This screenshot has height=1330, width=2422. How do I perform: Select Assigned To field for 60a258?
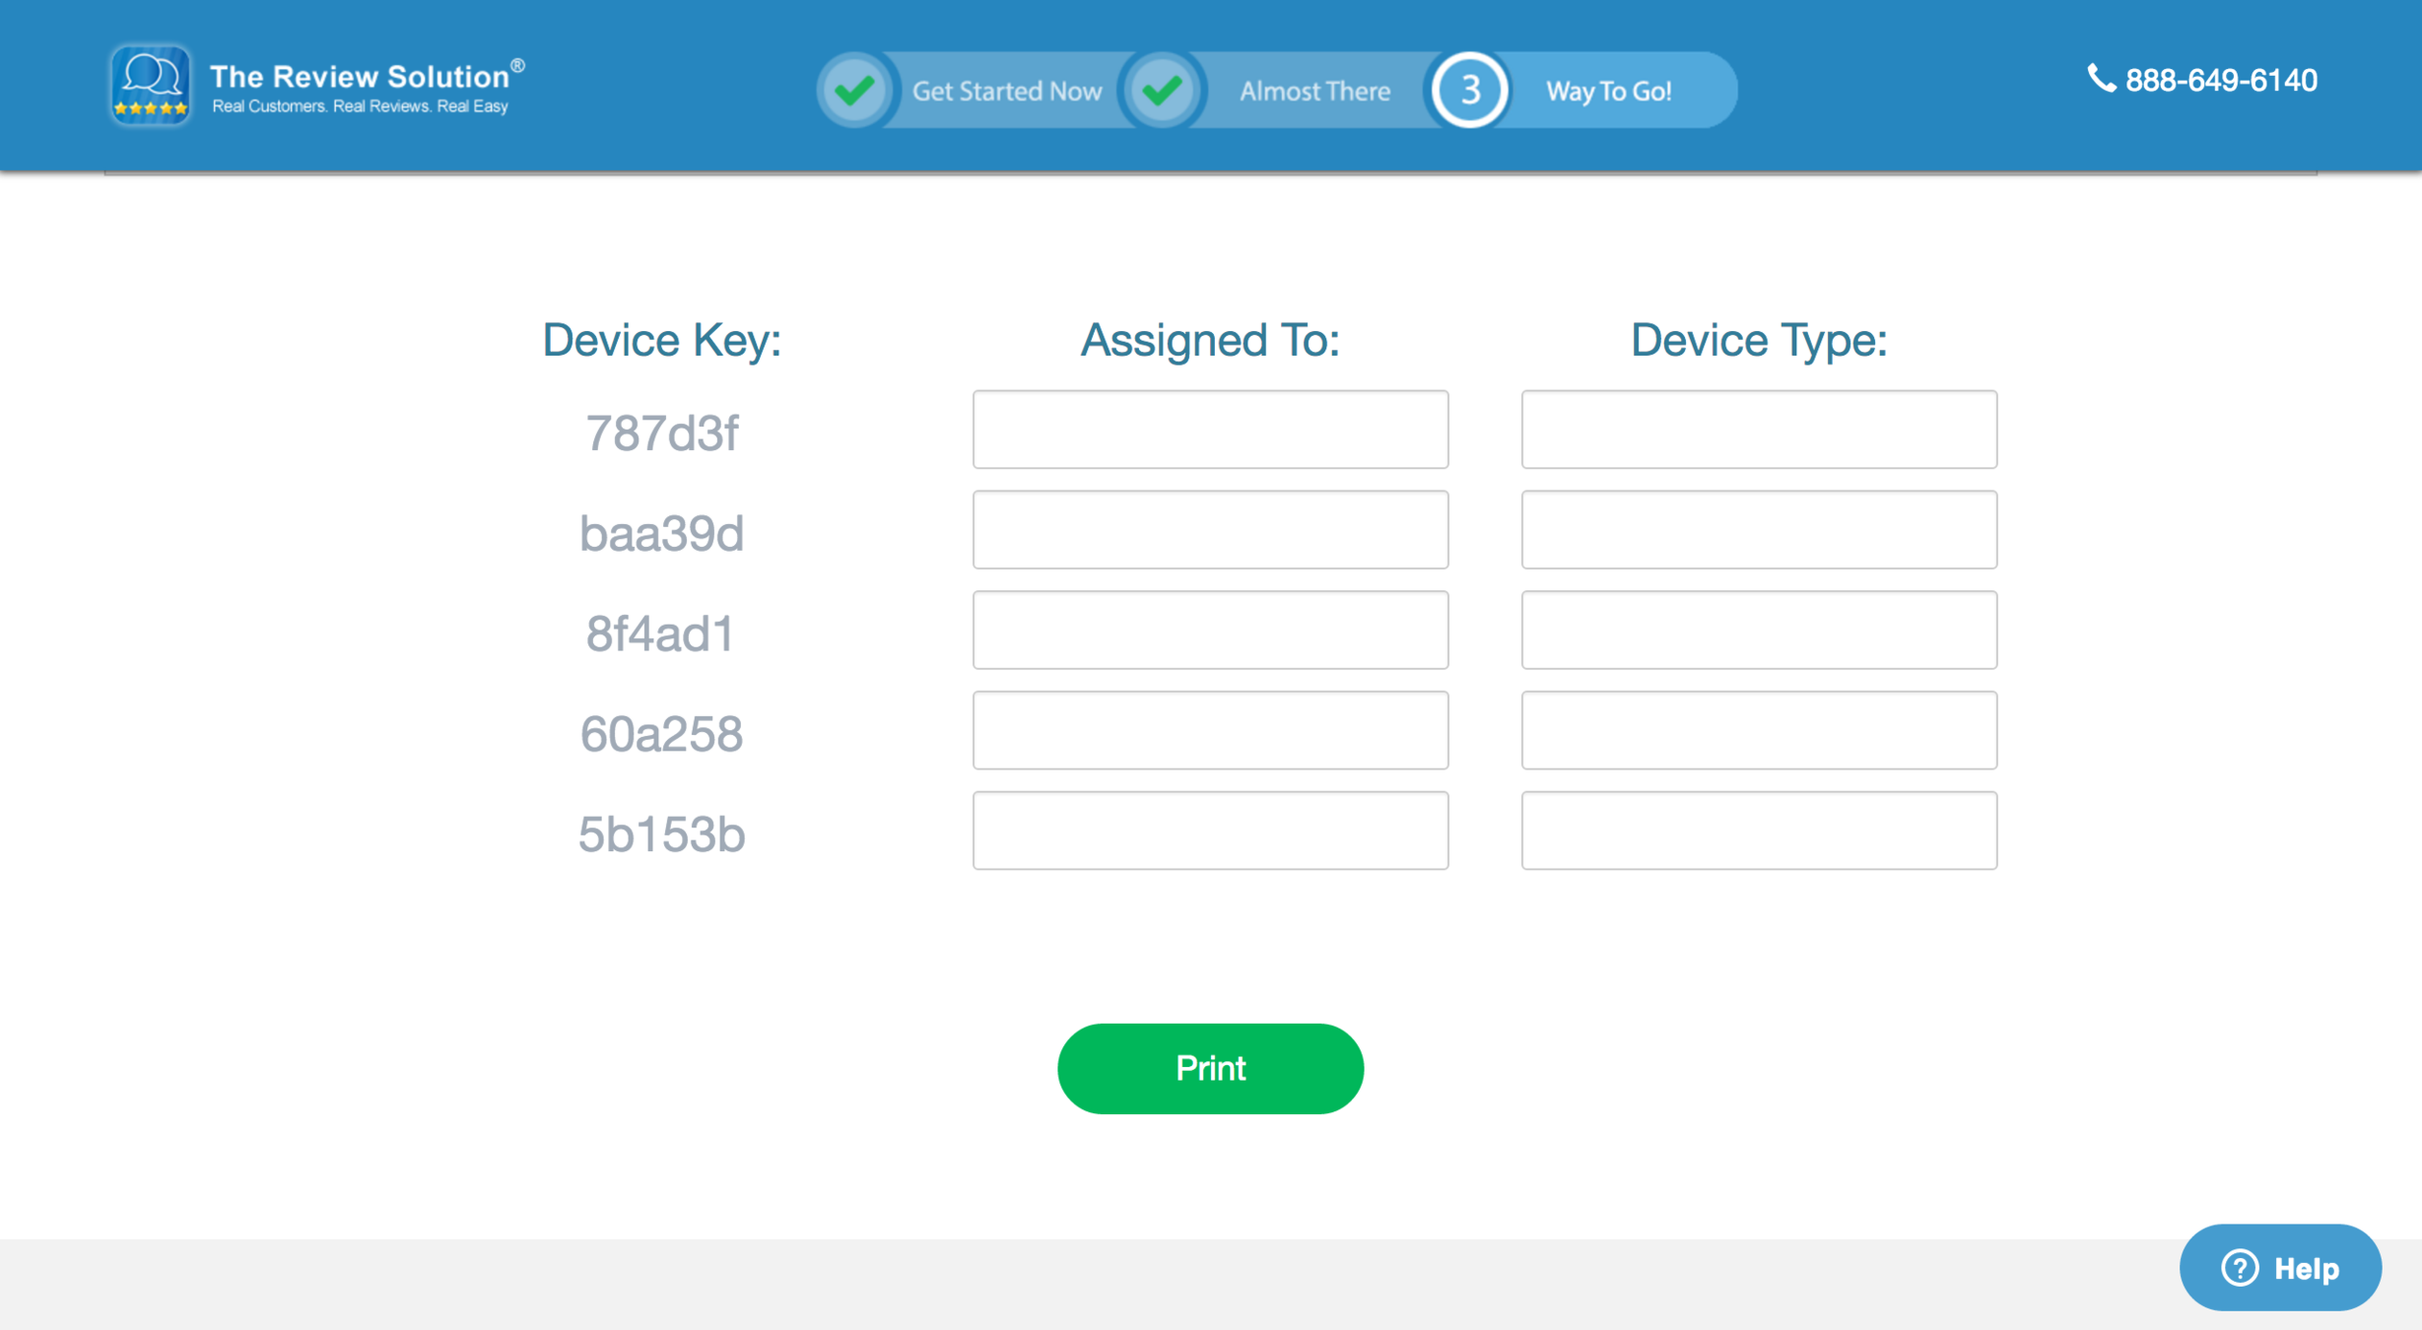tap(1210, 730)
